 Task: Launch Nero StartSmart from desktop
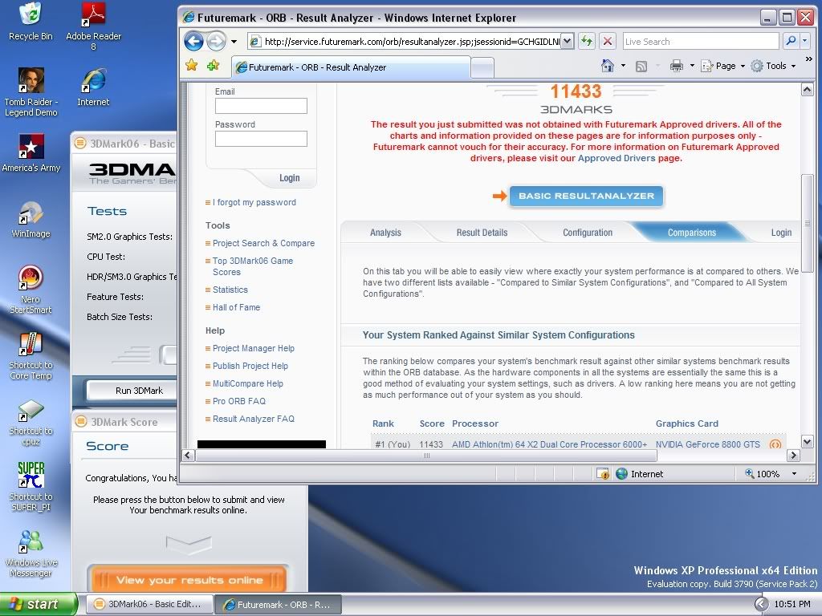[31, 289]
